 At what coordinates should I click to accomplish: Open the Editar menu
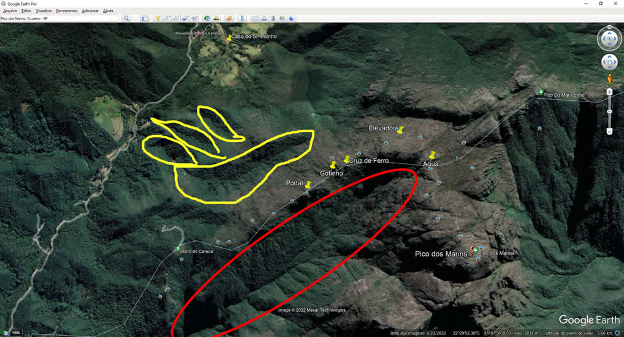26,11
